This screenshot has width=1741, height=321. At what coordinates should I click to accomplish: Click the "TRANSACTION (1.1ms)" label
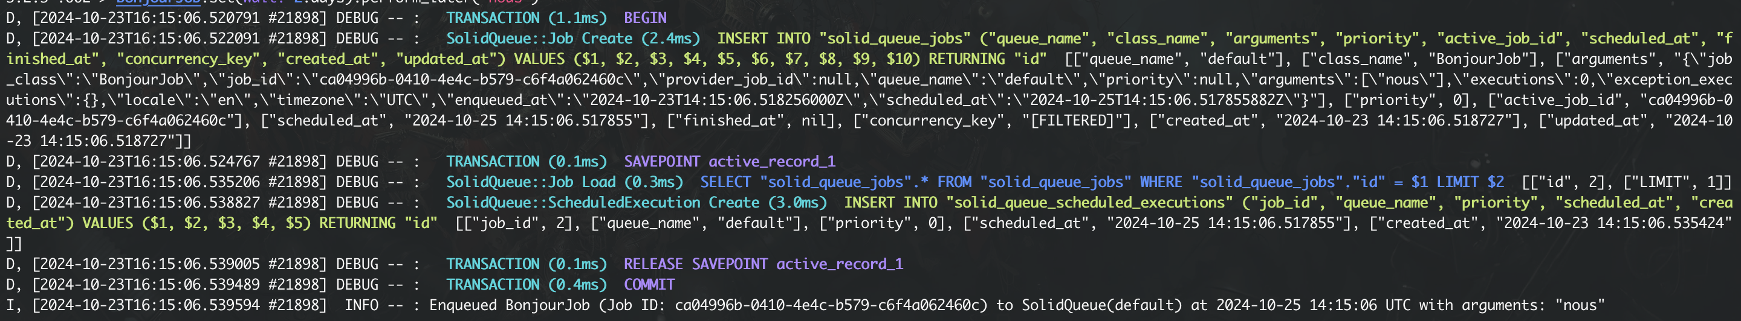tap(526, 17)
